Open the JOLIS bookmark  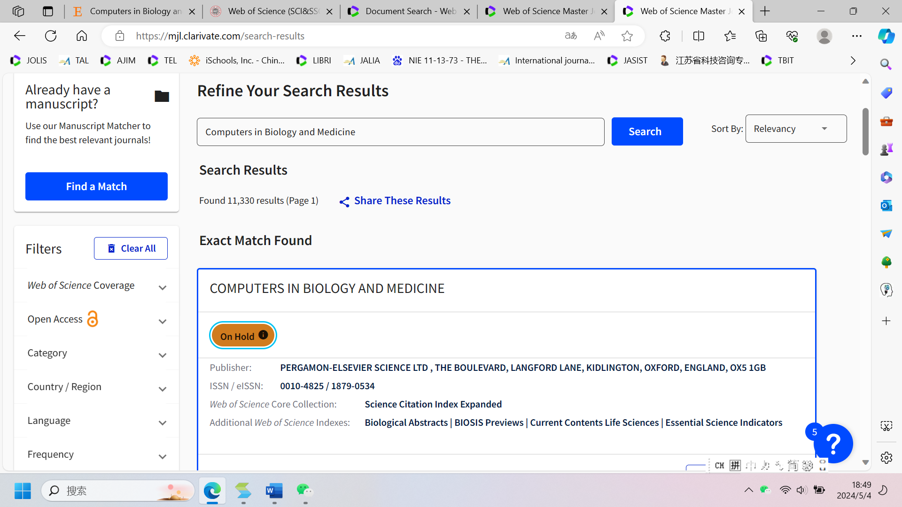[29, 61]
